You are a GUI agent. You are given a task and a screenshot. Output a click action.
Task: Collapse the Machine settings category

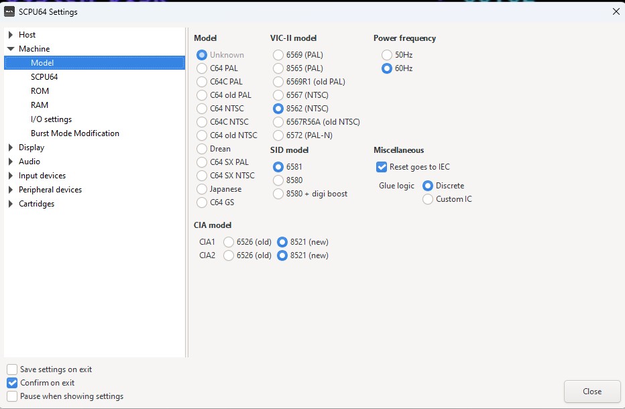[10, 49]
